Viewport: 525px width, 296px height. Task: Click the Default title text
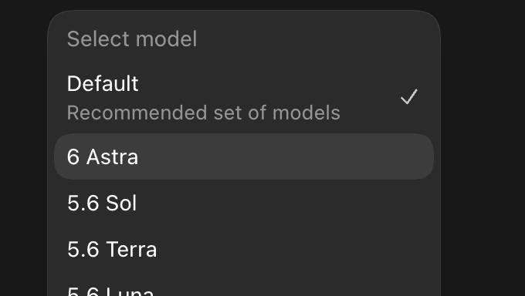click(x=103, y=83)
